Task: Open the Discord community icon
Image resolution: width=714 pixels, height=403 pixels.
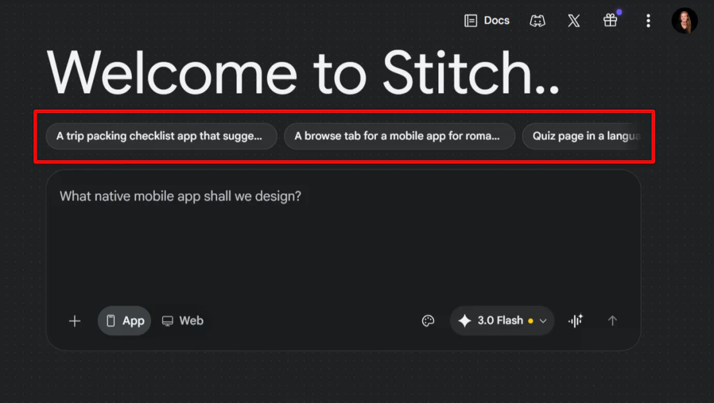Action: tap(538, 20)
